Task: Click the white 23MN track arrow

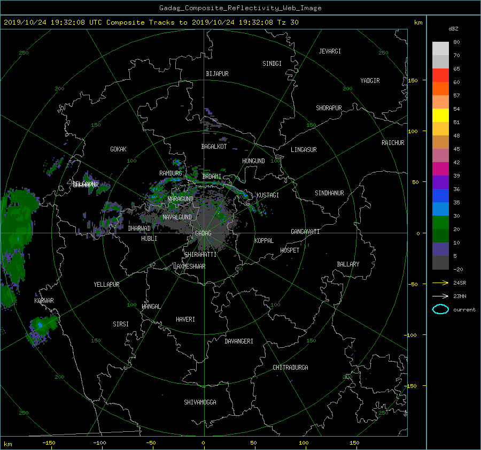Action: (x=440, y=296)
